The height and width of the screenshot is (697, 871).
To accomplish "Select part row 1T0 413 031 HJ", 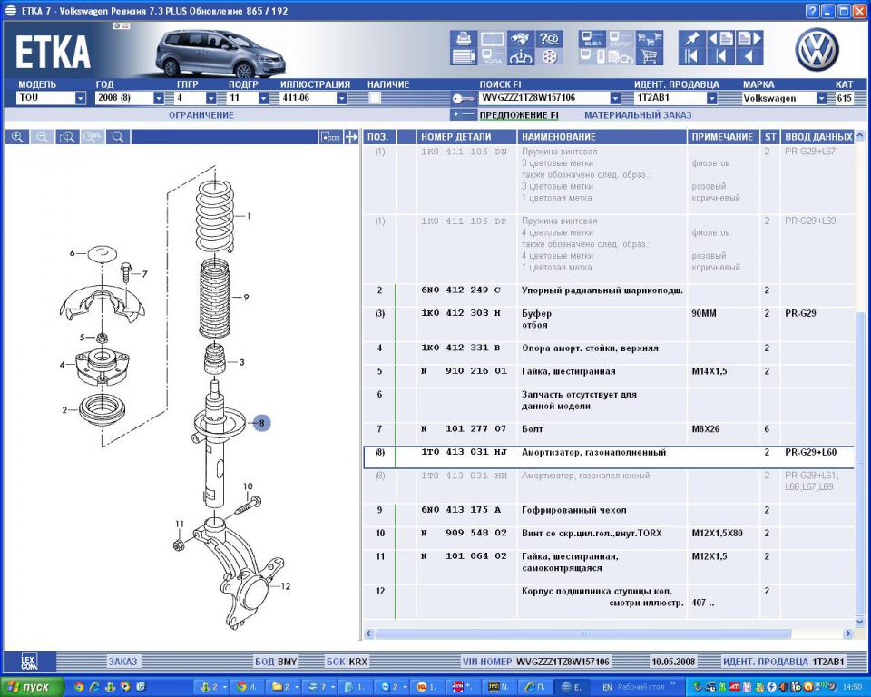I will pyautogui.click(x=609, y=457).
